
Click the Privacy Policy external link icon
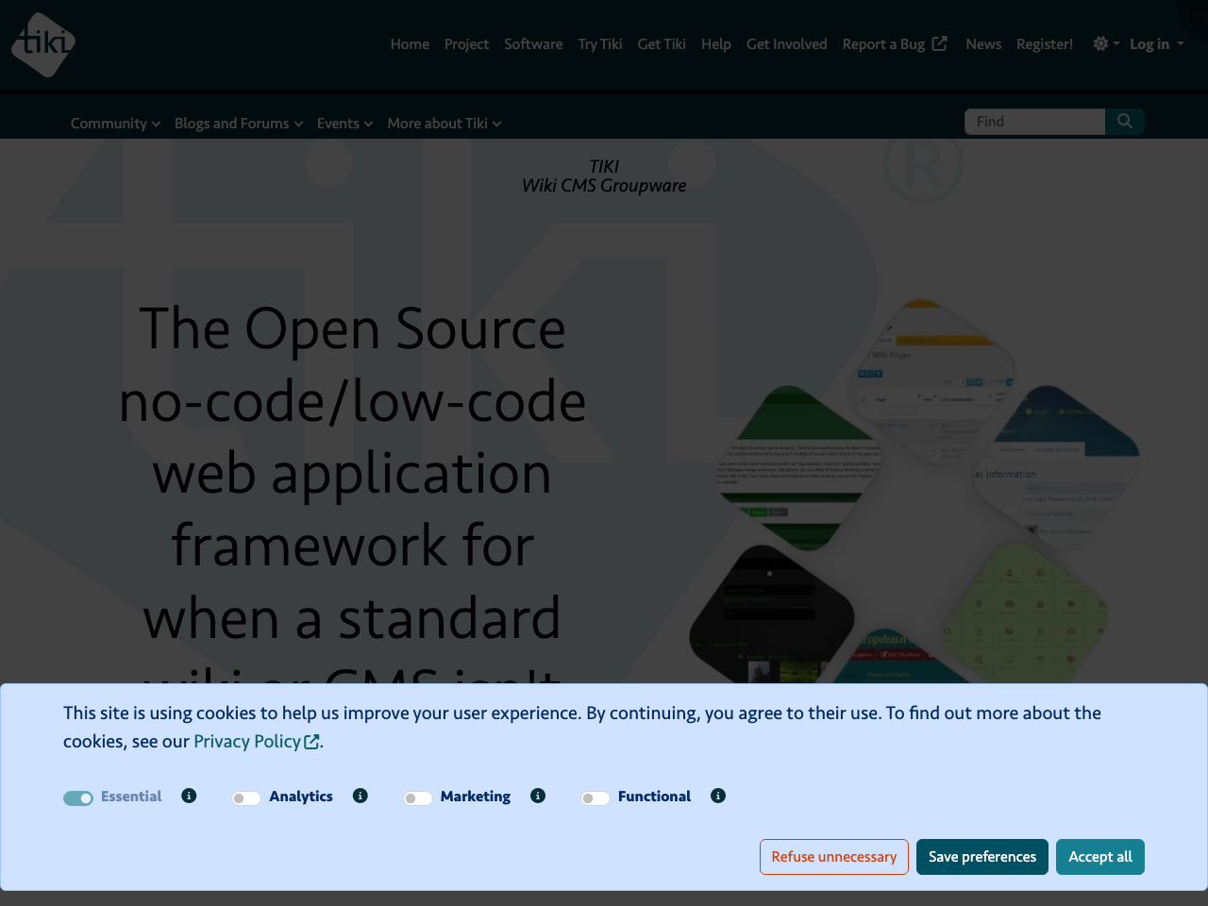(x=311, y=742)
